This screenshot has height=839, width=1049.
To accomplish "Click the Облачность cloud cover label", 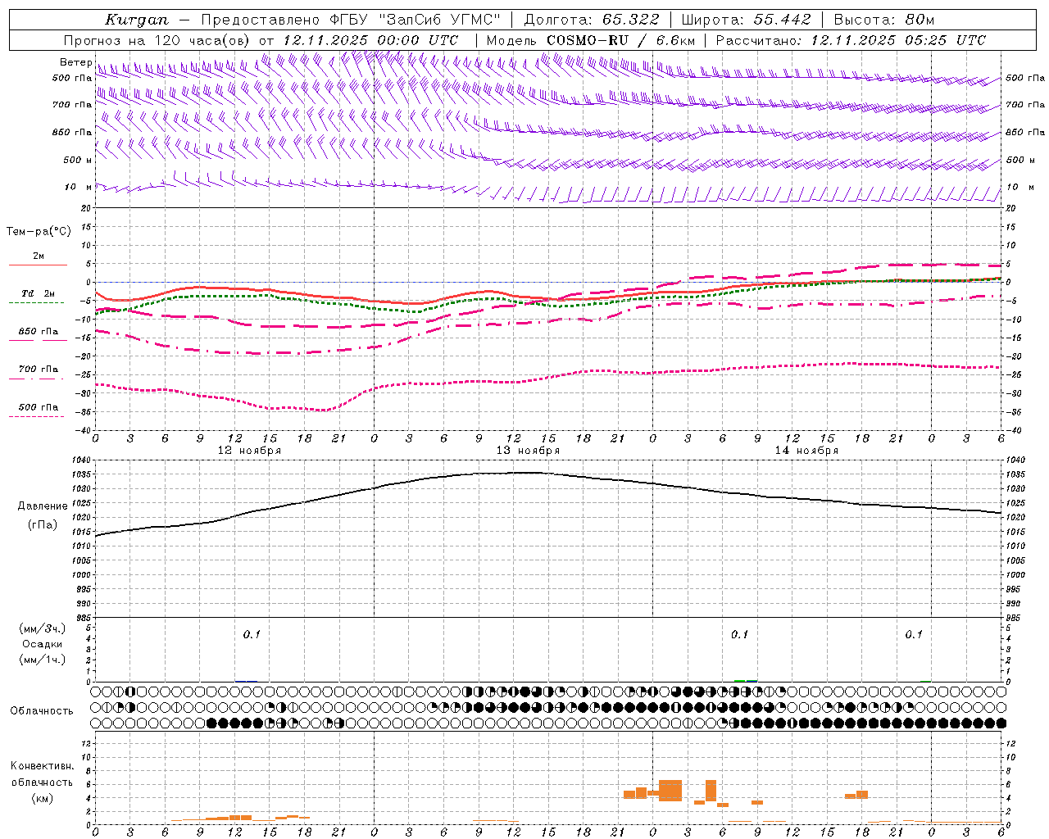I will [x=42, y=710].
